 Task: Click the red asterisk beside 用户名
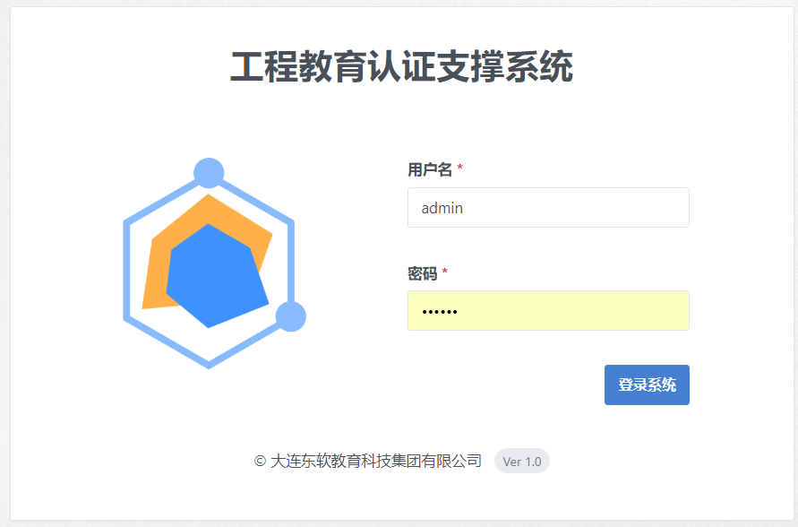(460, 169)
